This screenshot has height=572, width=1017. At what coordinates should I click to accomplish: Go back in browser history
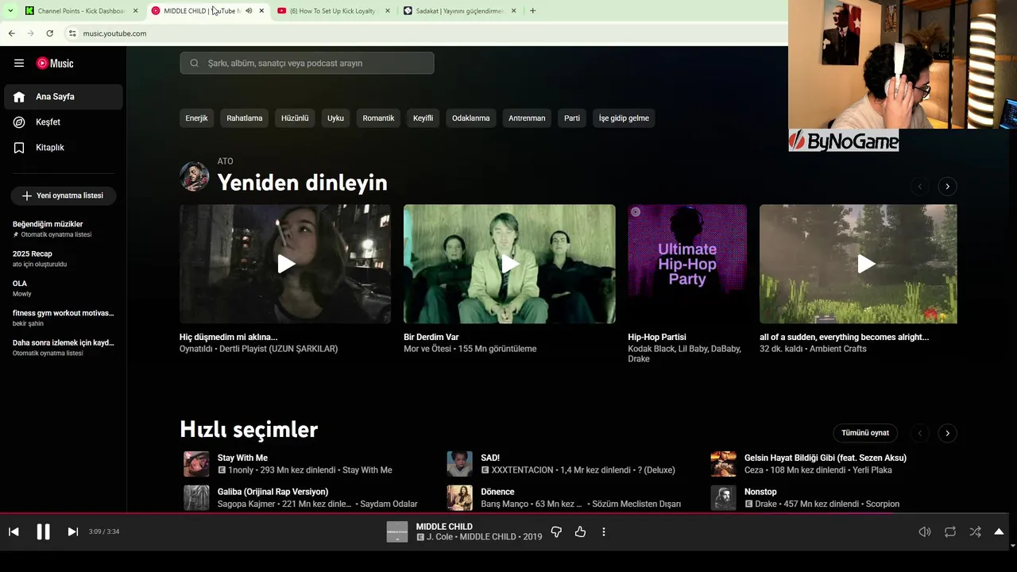(x=11, y=33)
